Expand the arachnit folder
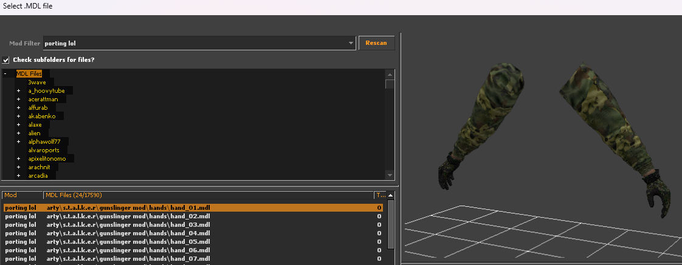This screenshot has width=682, height=265. click(19, 167)
